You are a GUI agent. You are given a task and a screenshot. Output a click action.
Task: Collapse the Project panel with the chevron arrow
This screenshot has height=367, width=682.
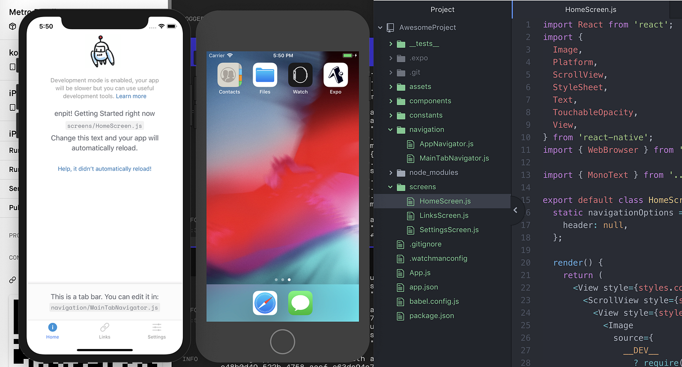[x=515, y=211]
